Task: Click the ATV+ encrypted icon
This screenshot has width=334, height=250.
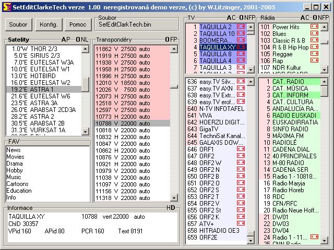Action: [241, 223]
